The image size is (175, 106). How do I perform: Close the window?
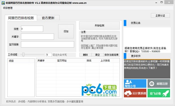[169, 2]
